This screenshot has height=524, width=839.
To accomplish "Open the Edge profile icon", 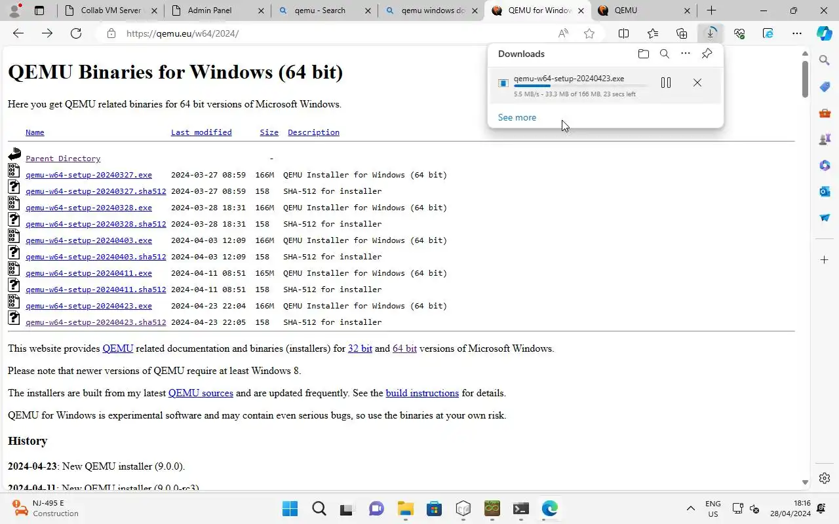I will 14,10.
